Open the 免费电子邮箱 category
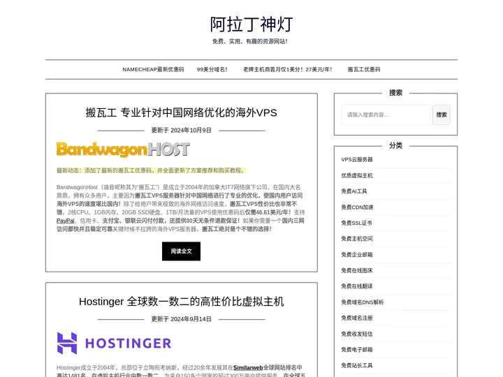503x377 pixels. (357, 350)
